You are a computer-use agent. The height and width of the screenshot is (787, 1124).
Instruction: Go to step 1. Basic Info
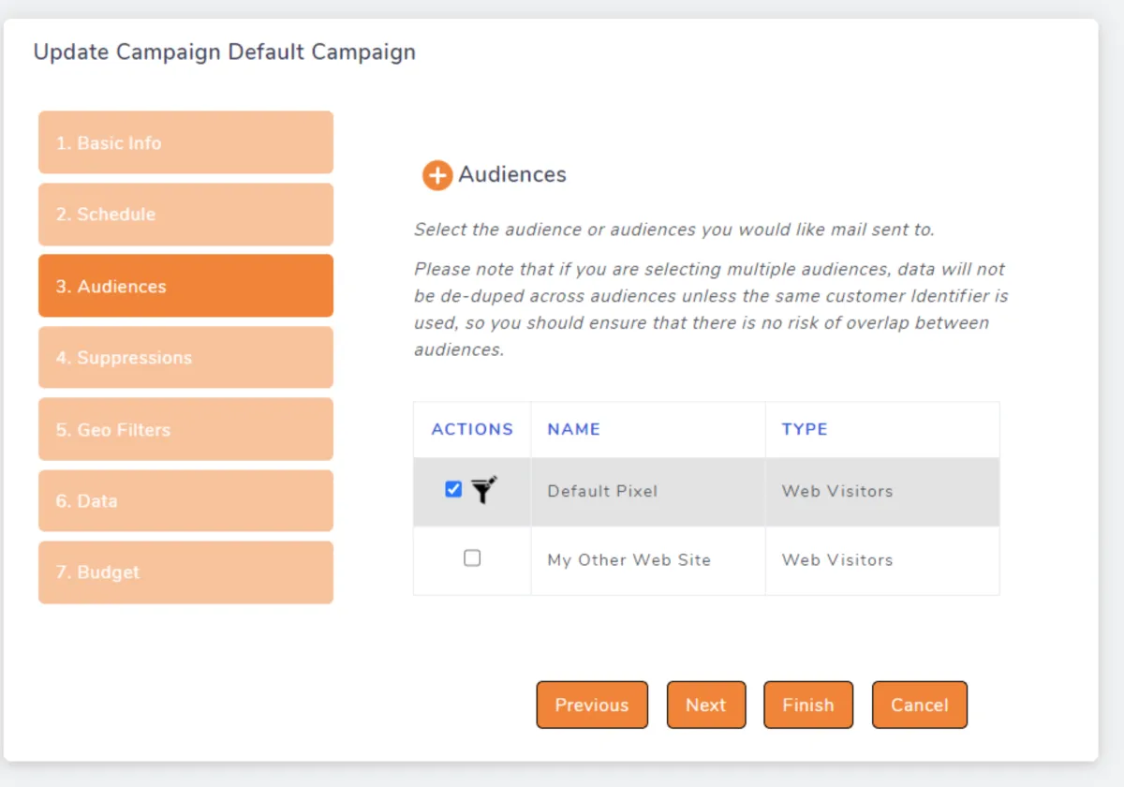click(185, 142)
